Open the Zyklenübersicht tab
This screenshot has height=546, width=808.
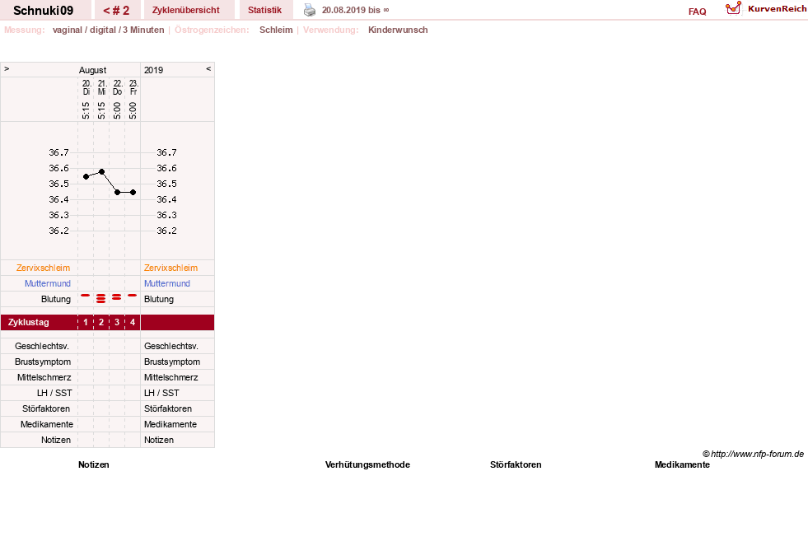click(186, 11)
